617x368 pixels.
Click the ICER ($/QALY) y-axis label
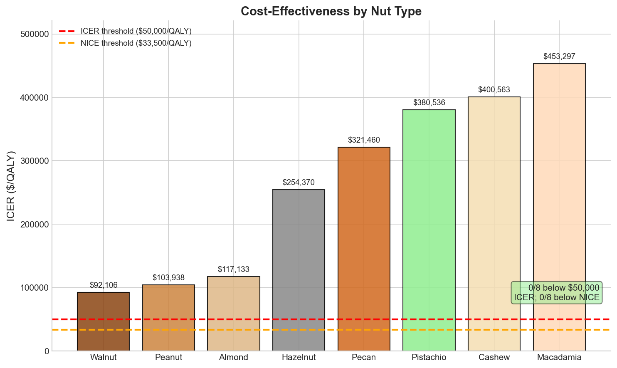tap(11, 186)
